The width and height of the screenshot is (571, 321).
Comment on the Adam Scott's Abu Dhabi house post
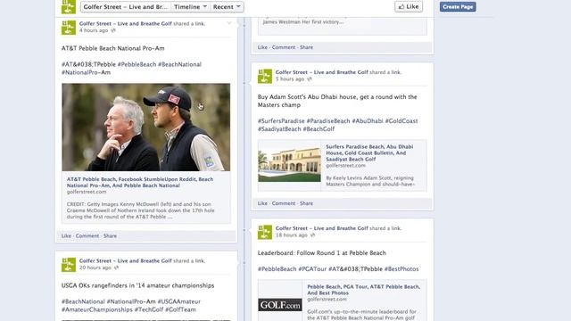(x=284, y=203)
